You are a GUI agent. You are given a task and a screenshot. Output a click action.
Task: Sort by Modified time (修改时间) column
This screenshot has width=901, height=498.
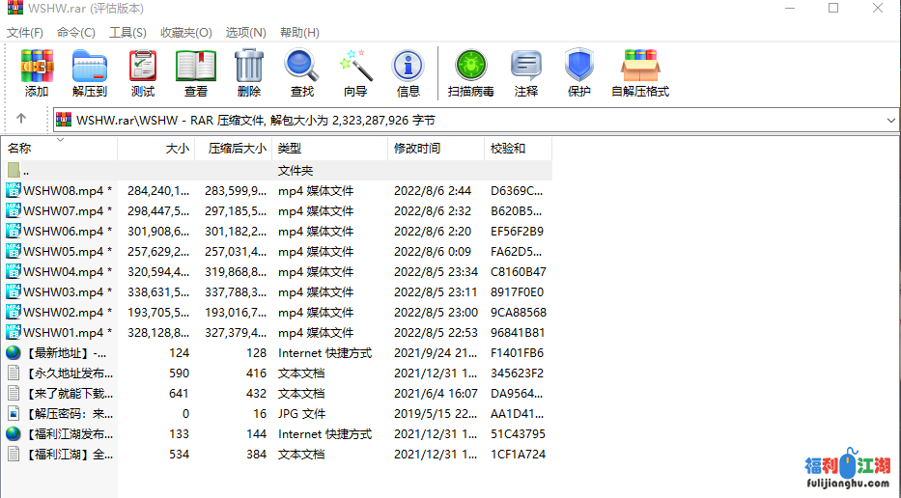pyautogui.click(x=417, y=149)
